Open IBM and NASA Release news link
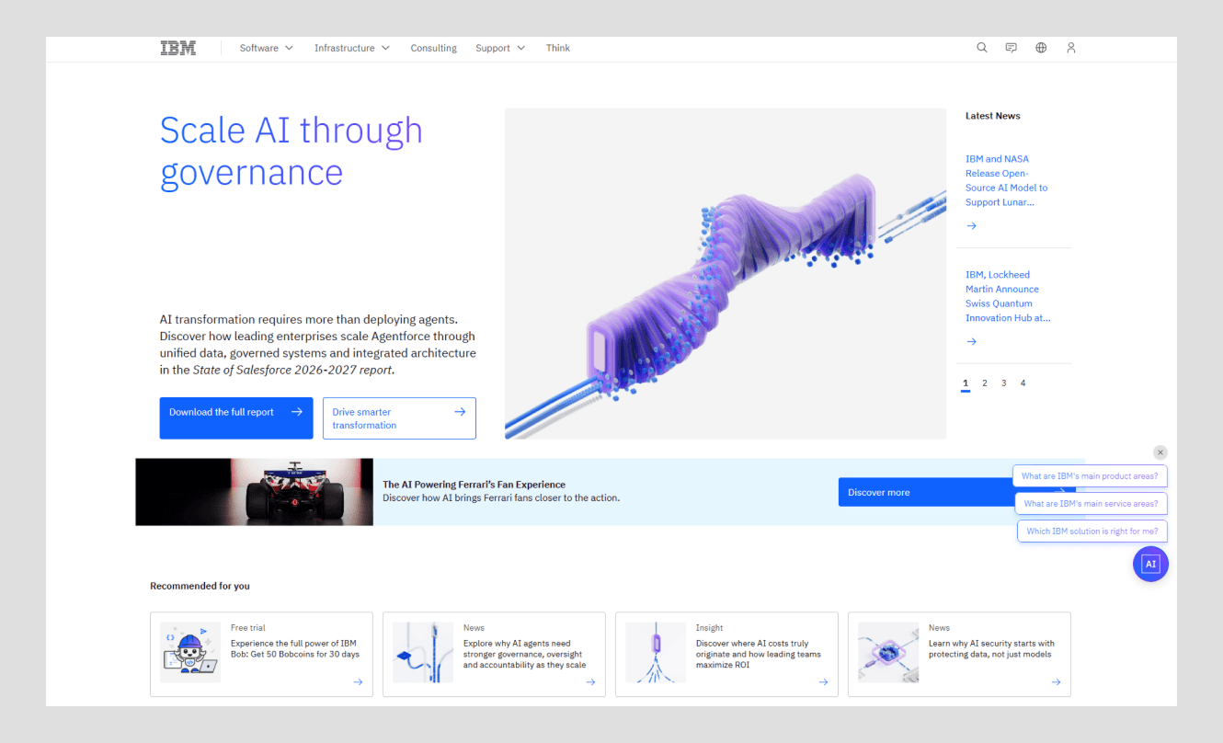 tap(1007, 180)
